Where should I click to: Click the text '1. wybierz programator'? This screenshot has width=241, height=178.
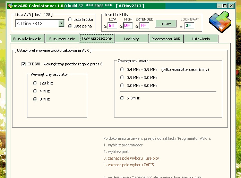(x=123, y=145)
